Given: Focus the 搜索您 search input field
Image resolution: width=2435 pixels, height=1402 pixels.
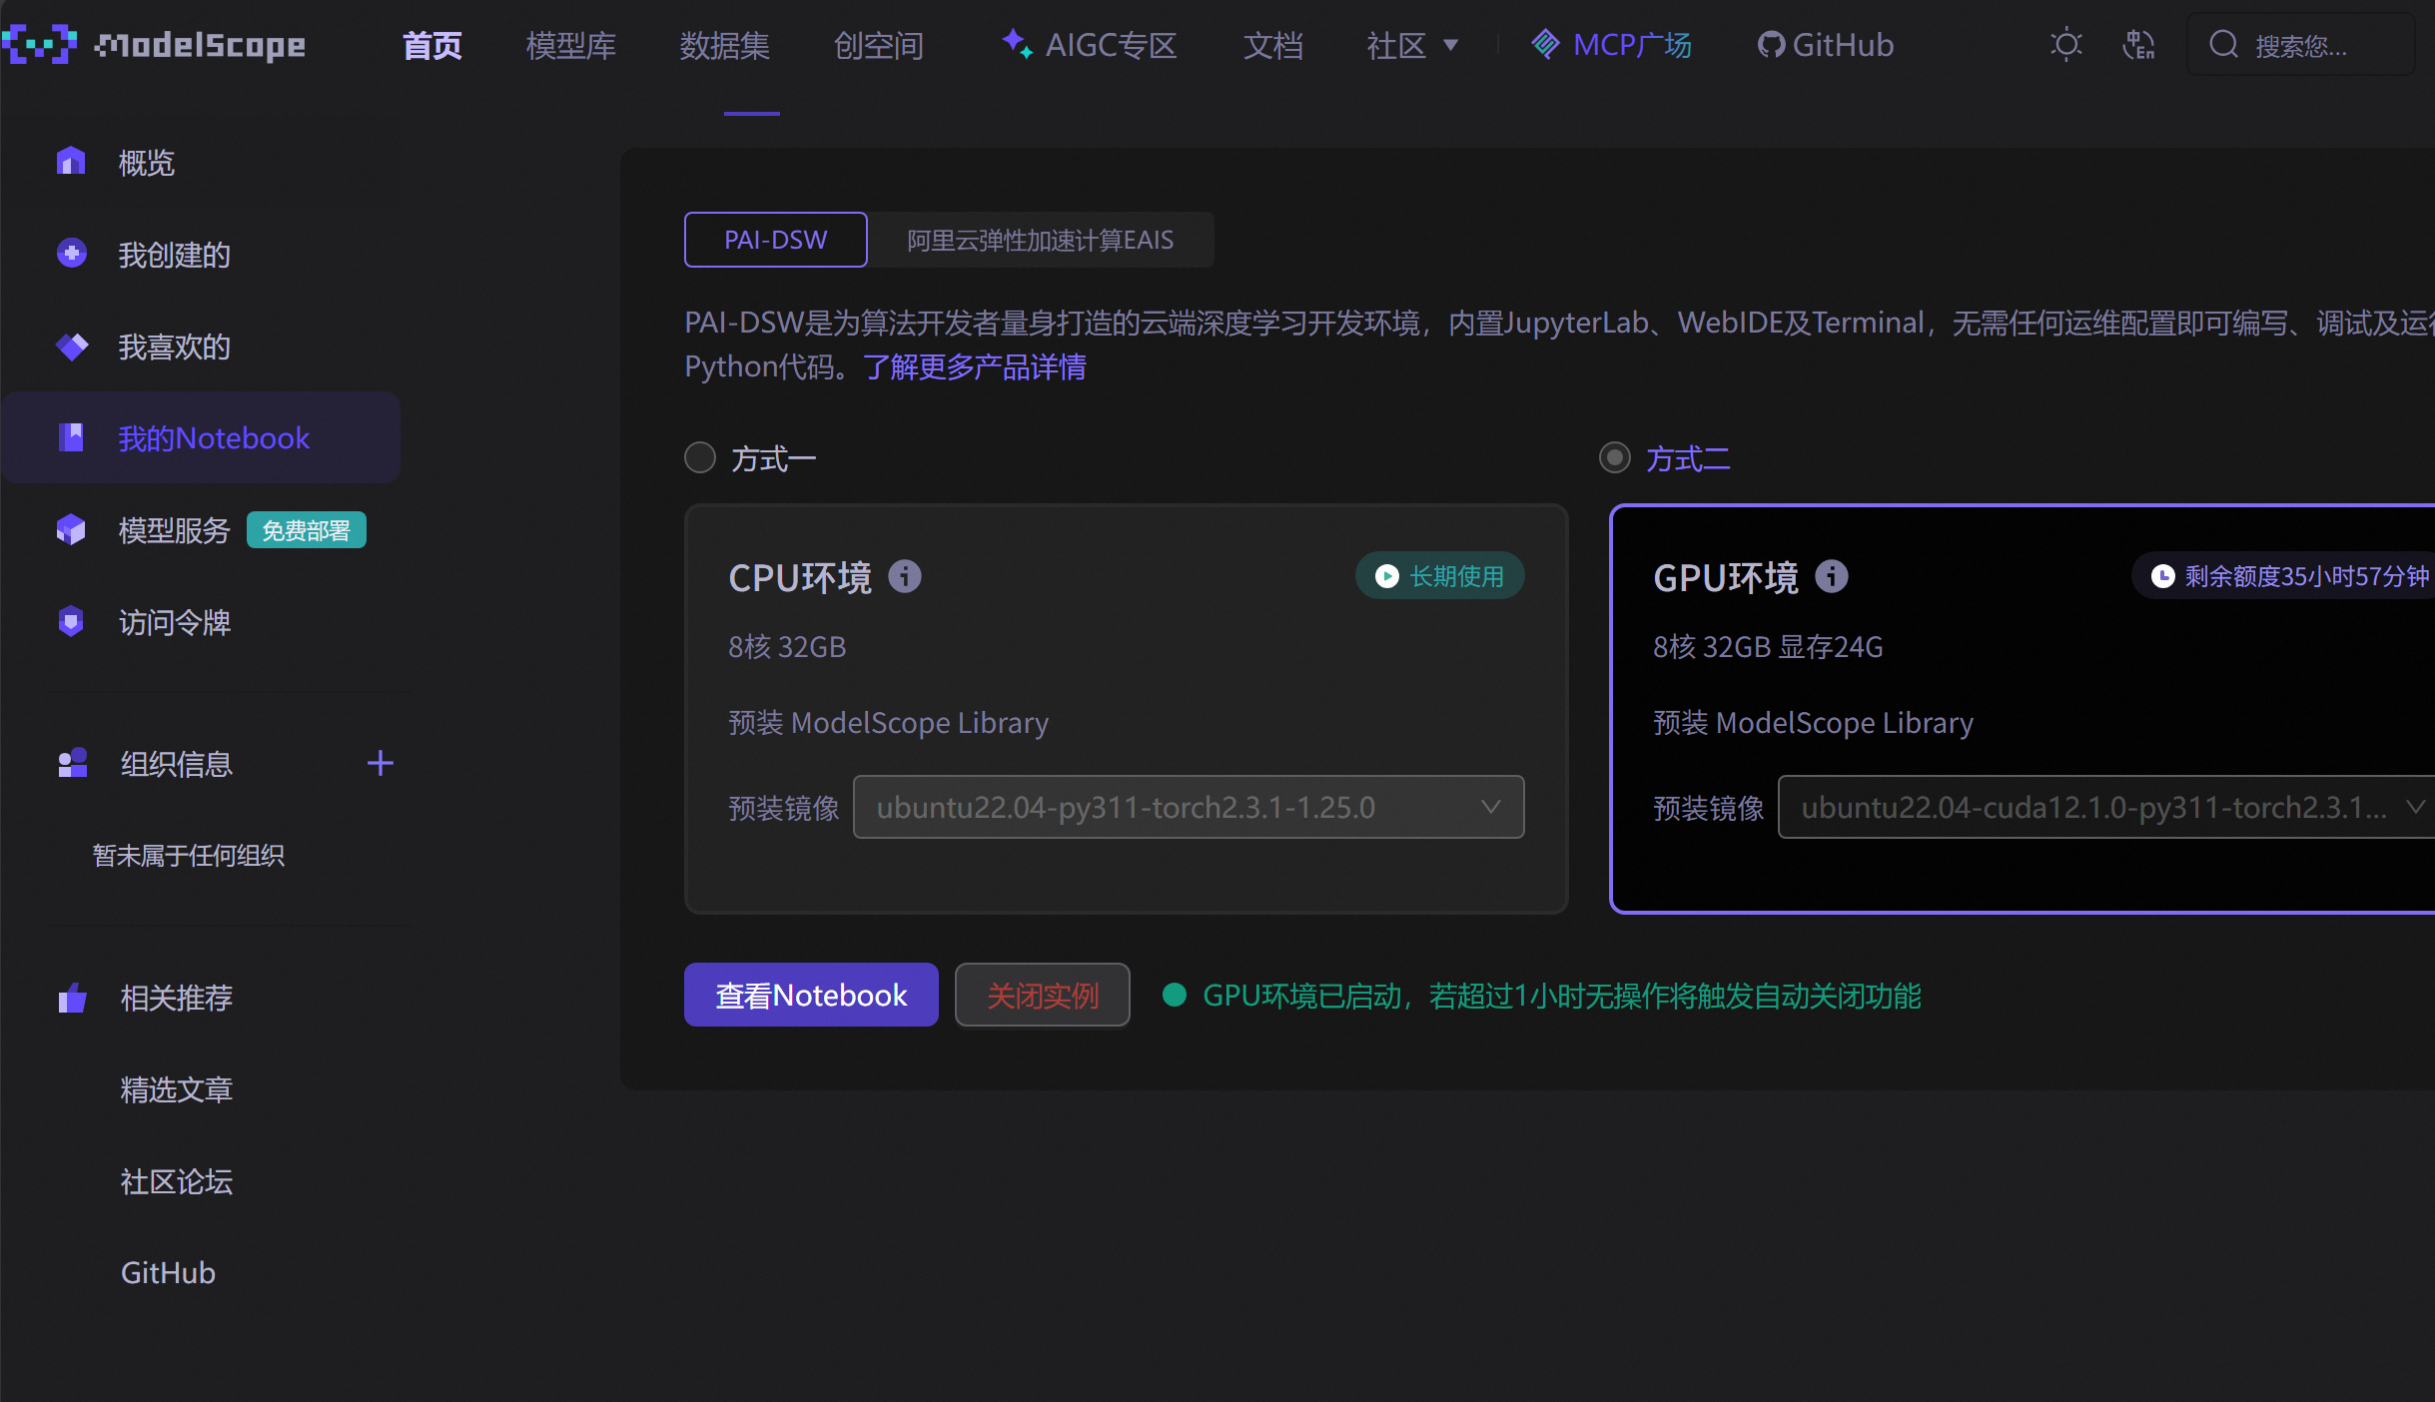Looking at the screenshot, I should [2301, 45].
